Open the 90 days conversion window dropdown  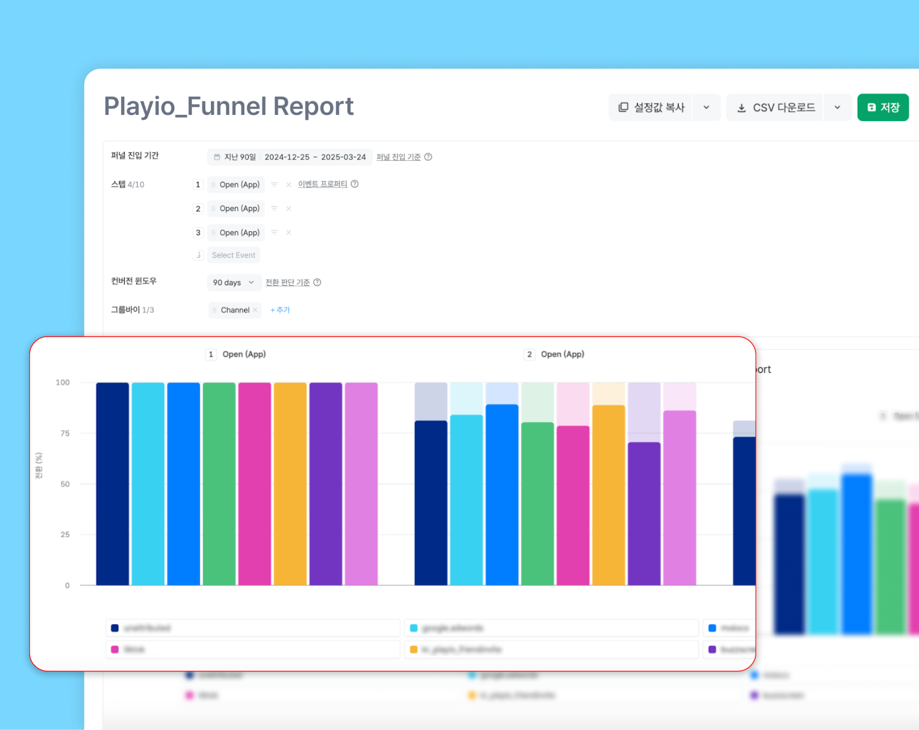(233, 282)
